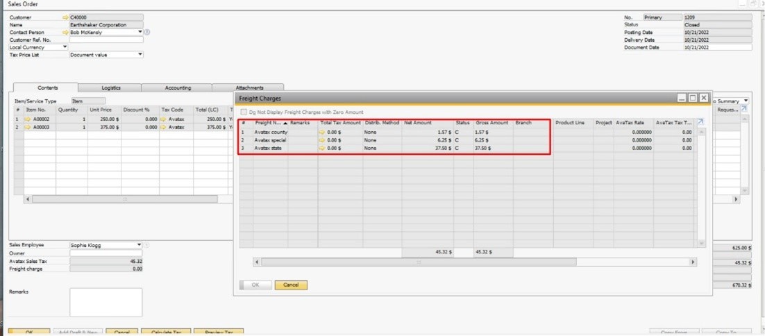The width and height of the screenshot is (765, 336).
Task: Toggle Do Not Display Freight Charges with Zero Amount
Action: click(244, 112)
